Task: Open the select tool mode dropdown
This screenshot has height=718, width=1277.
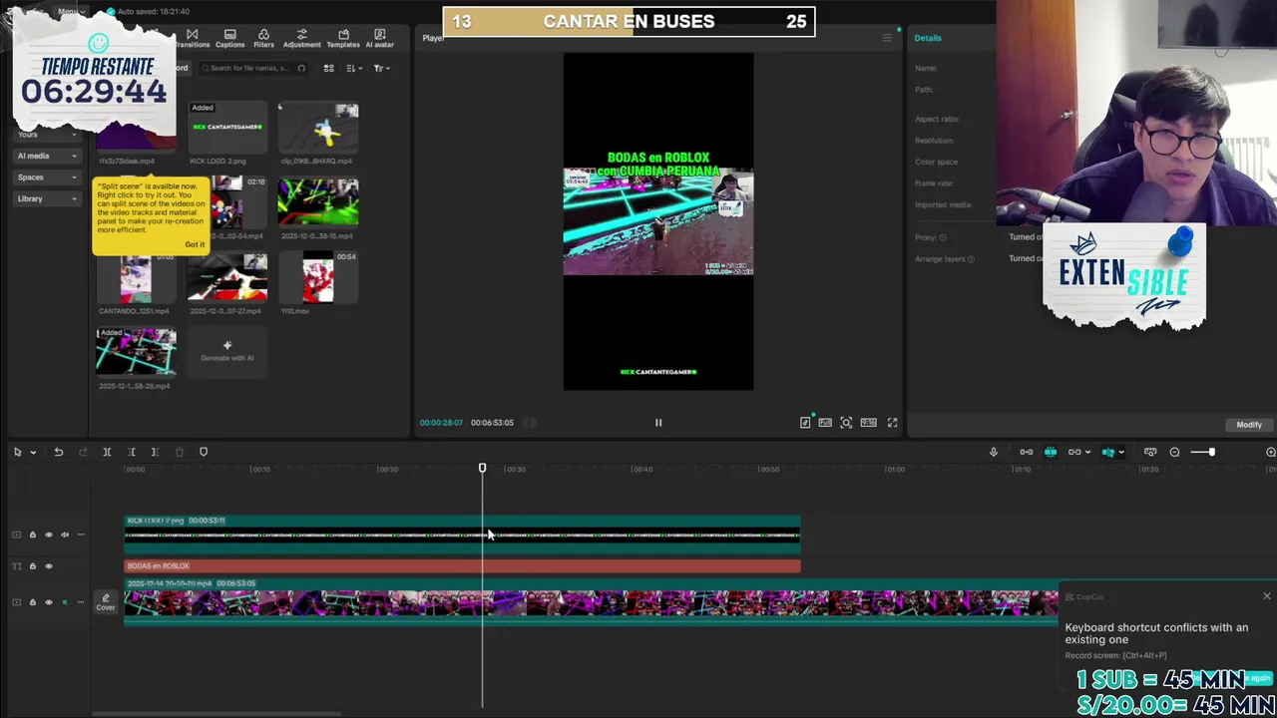Action: pos(33,453)
